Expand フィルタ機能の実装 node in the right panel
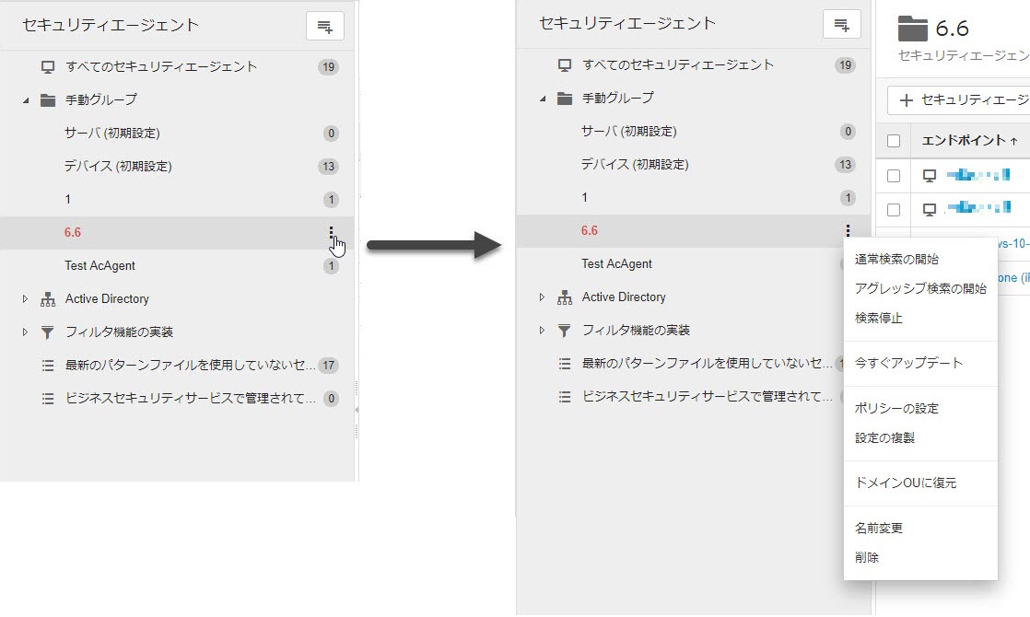The image size is (1030, 617). click(x=543, y=331)
